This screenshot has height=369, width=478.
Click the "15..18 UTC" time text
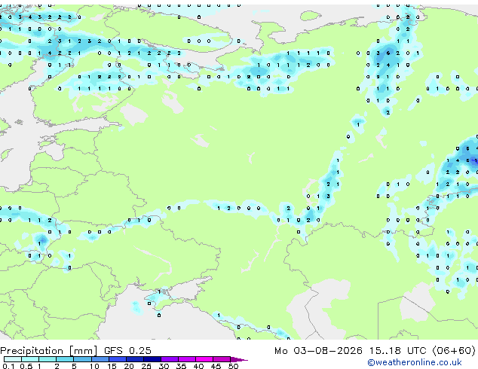click(397, 351)
